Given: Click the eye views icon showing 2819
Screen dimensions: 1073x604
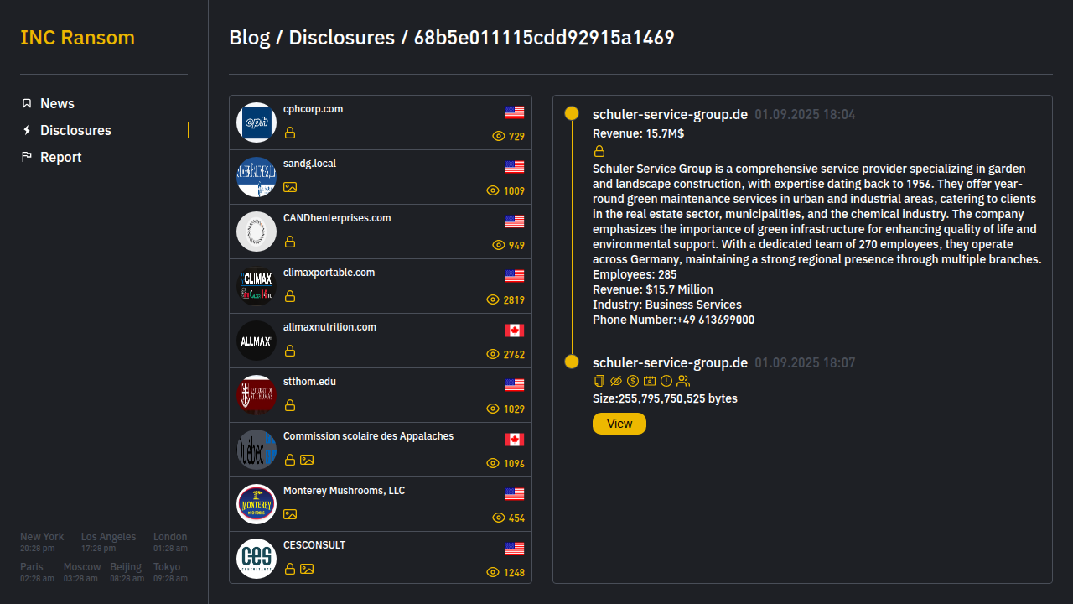Looking at the screenshot, I should point(493,299).
